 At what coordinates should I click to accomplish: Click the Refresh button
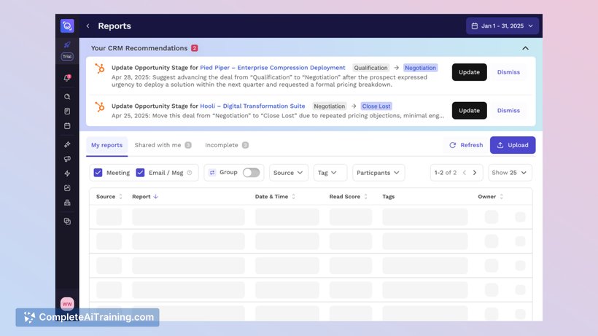coord(466,145)
